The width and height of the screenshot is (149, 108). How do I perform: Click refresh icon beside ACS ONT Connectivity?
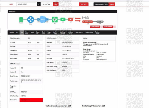101,27
